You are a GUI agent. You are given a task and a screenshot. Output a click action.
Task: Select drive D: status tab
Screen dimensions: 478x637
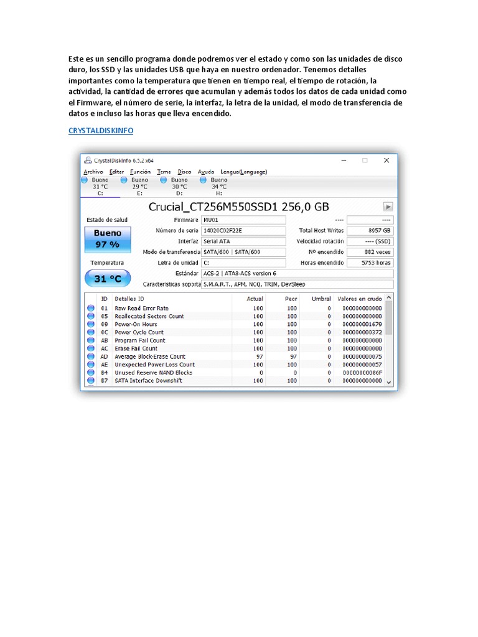tap(179, 187)
